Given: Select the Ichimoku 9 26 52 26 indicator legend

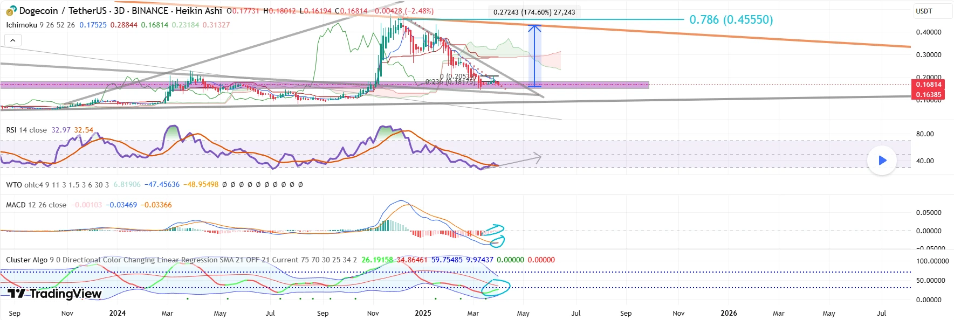Looking at the screenshot, I should coord(40,25).
